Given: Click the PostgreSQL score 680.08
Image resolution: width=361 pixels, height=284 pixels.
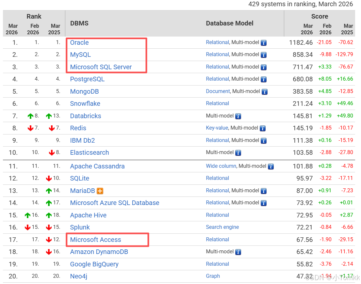Looking at the screenshot, I should point(303,79).
